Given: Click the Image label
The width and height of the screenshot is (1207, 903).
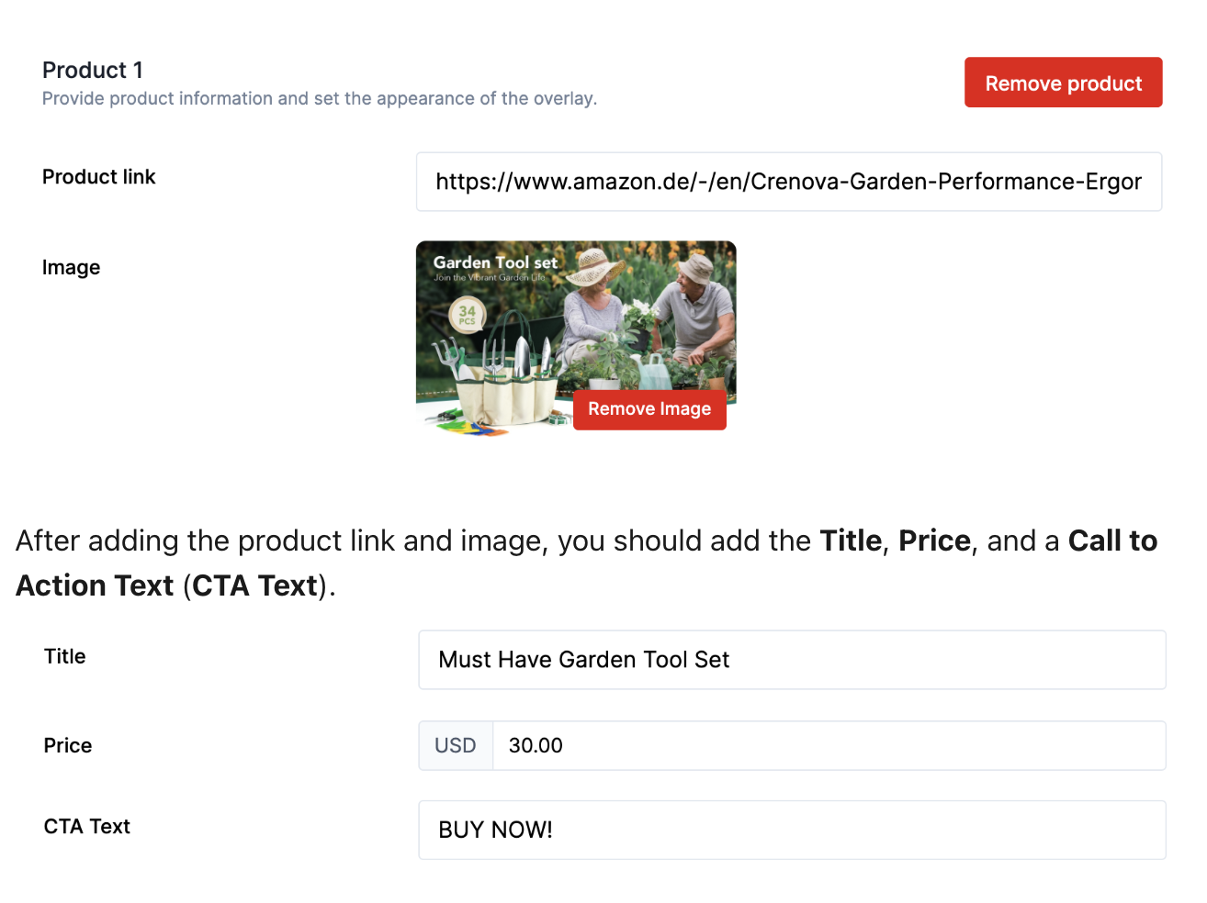Looking at the screenshot, I should (72, 267).
